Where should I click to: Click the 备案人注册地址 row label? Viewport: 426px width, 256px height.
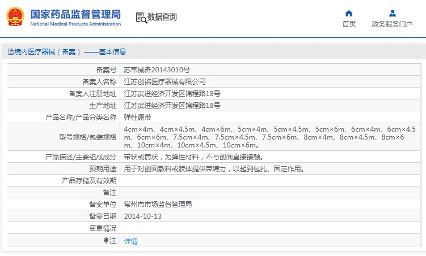(x=92, y=94)
